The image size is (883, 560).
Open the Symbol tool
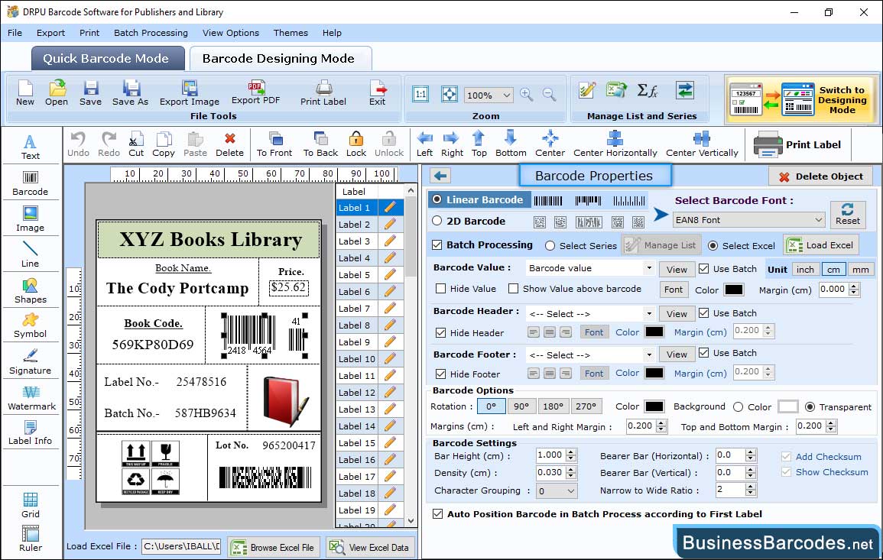click(31, 326)
